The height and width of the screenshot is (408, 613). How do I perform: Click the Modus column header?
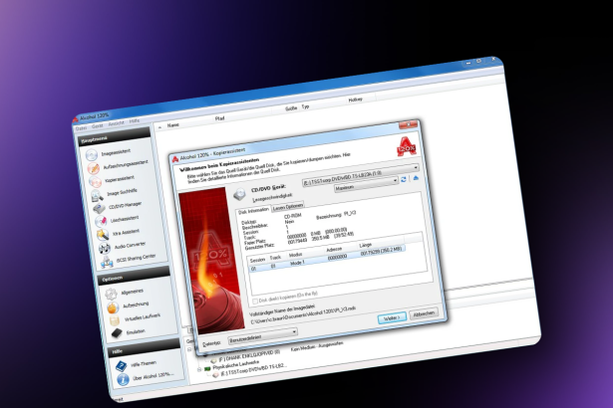[x=295, y=255]
